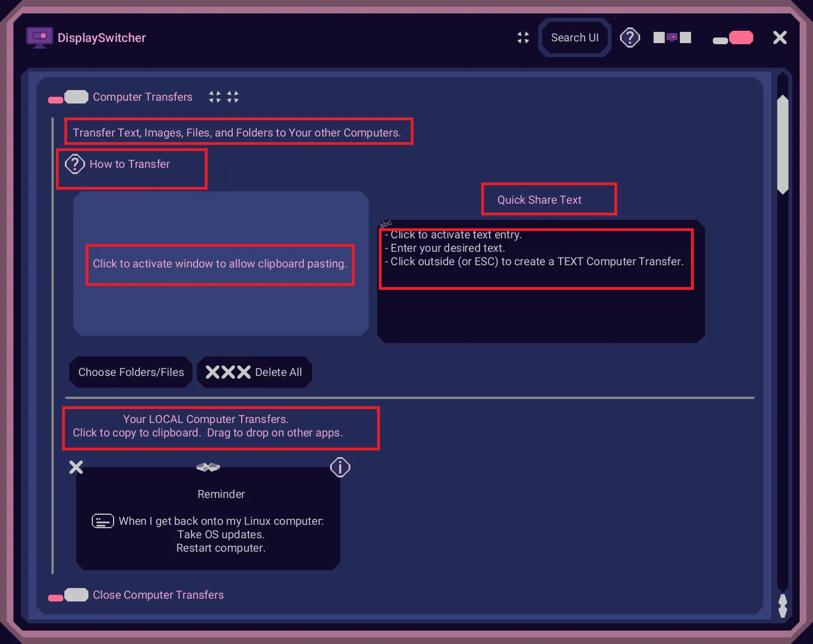Close the DisplaySwitcher window with the X
The image size is (813, 644).
pyautogui.click(x=780, y=37)
